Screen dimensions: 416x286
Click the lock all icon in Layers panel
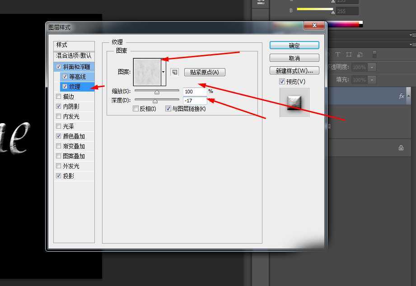point(374,53)
